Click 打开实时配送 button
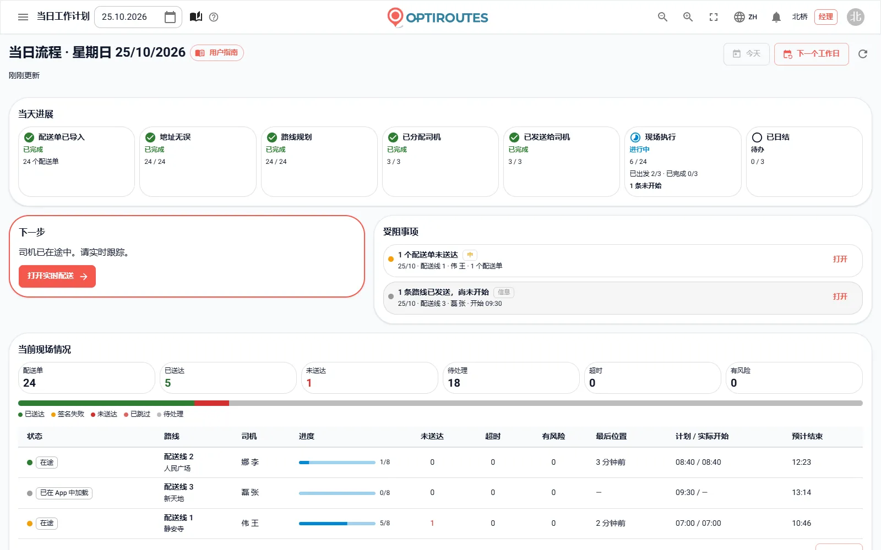The image size is (881, 550). point(57,276)
